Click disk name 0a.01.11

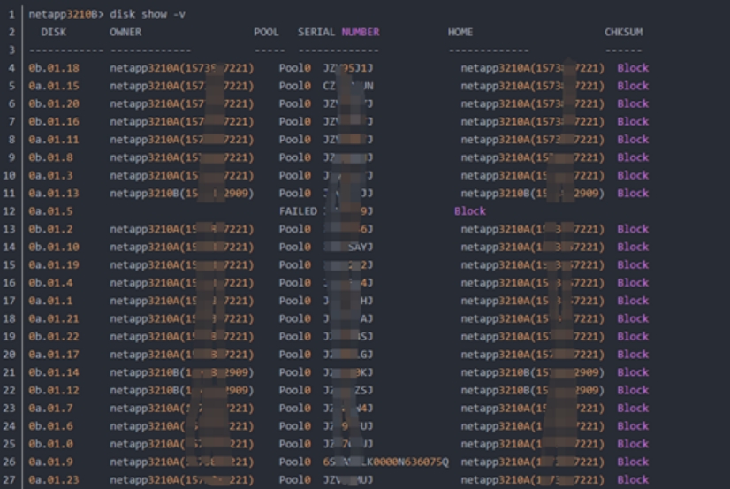click(x=54, y=140)
